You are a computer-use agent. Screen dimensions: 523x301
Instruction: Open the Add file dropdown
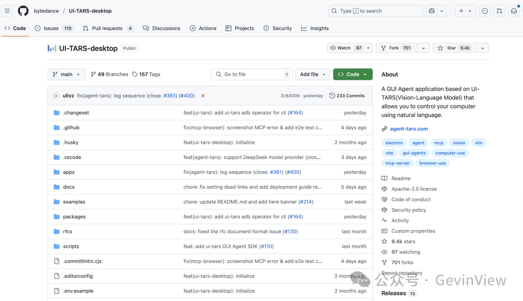pos(312,74)
